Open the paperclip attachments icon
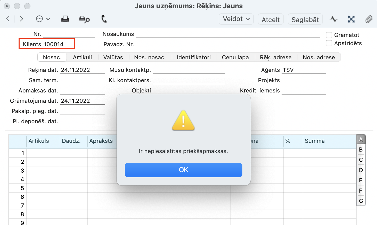 pos(369,19)
